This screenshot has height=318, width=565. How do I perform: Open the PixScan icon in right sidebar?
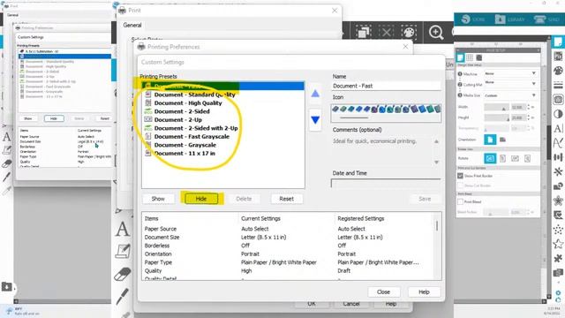[x=558, y=56]
